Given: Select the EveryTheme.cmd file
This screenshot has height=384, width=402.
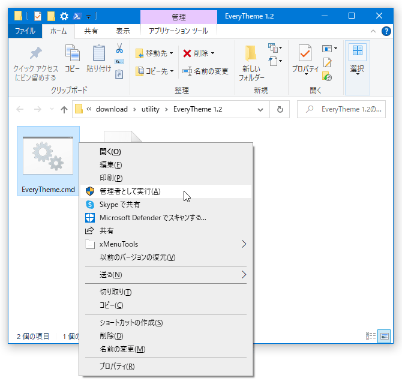Looking at the screenshot, I should (x=48, y=161).
